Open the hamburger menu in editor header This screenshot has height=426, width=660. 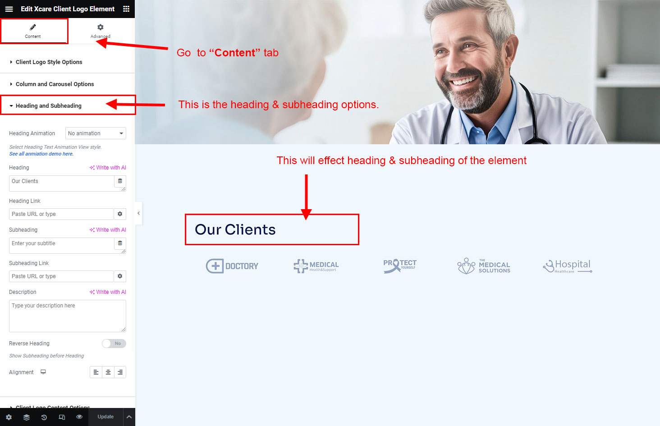(x=9, y=9)
